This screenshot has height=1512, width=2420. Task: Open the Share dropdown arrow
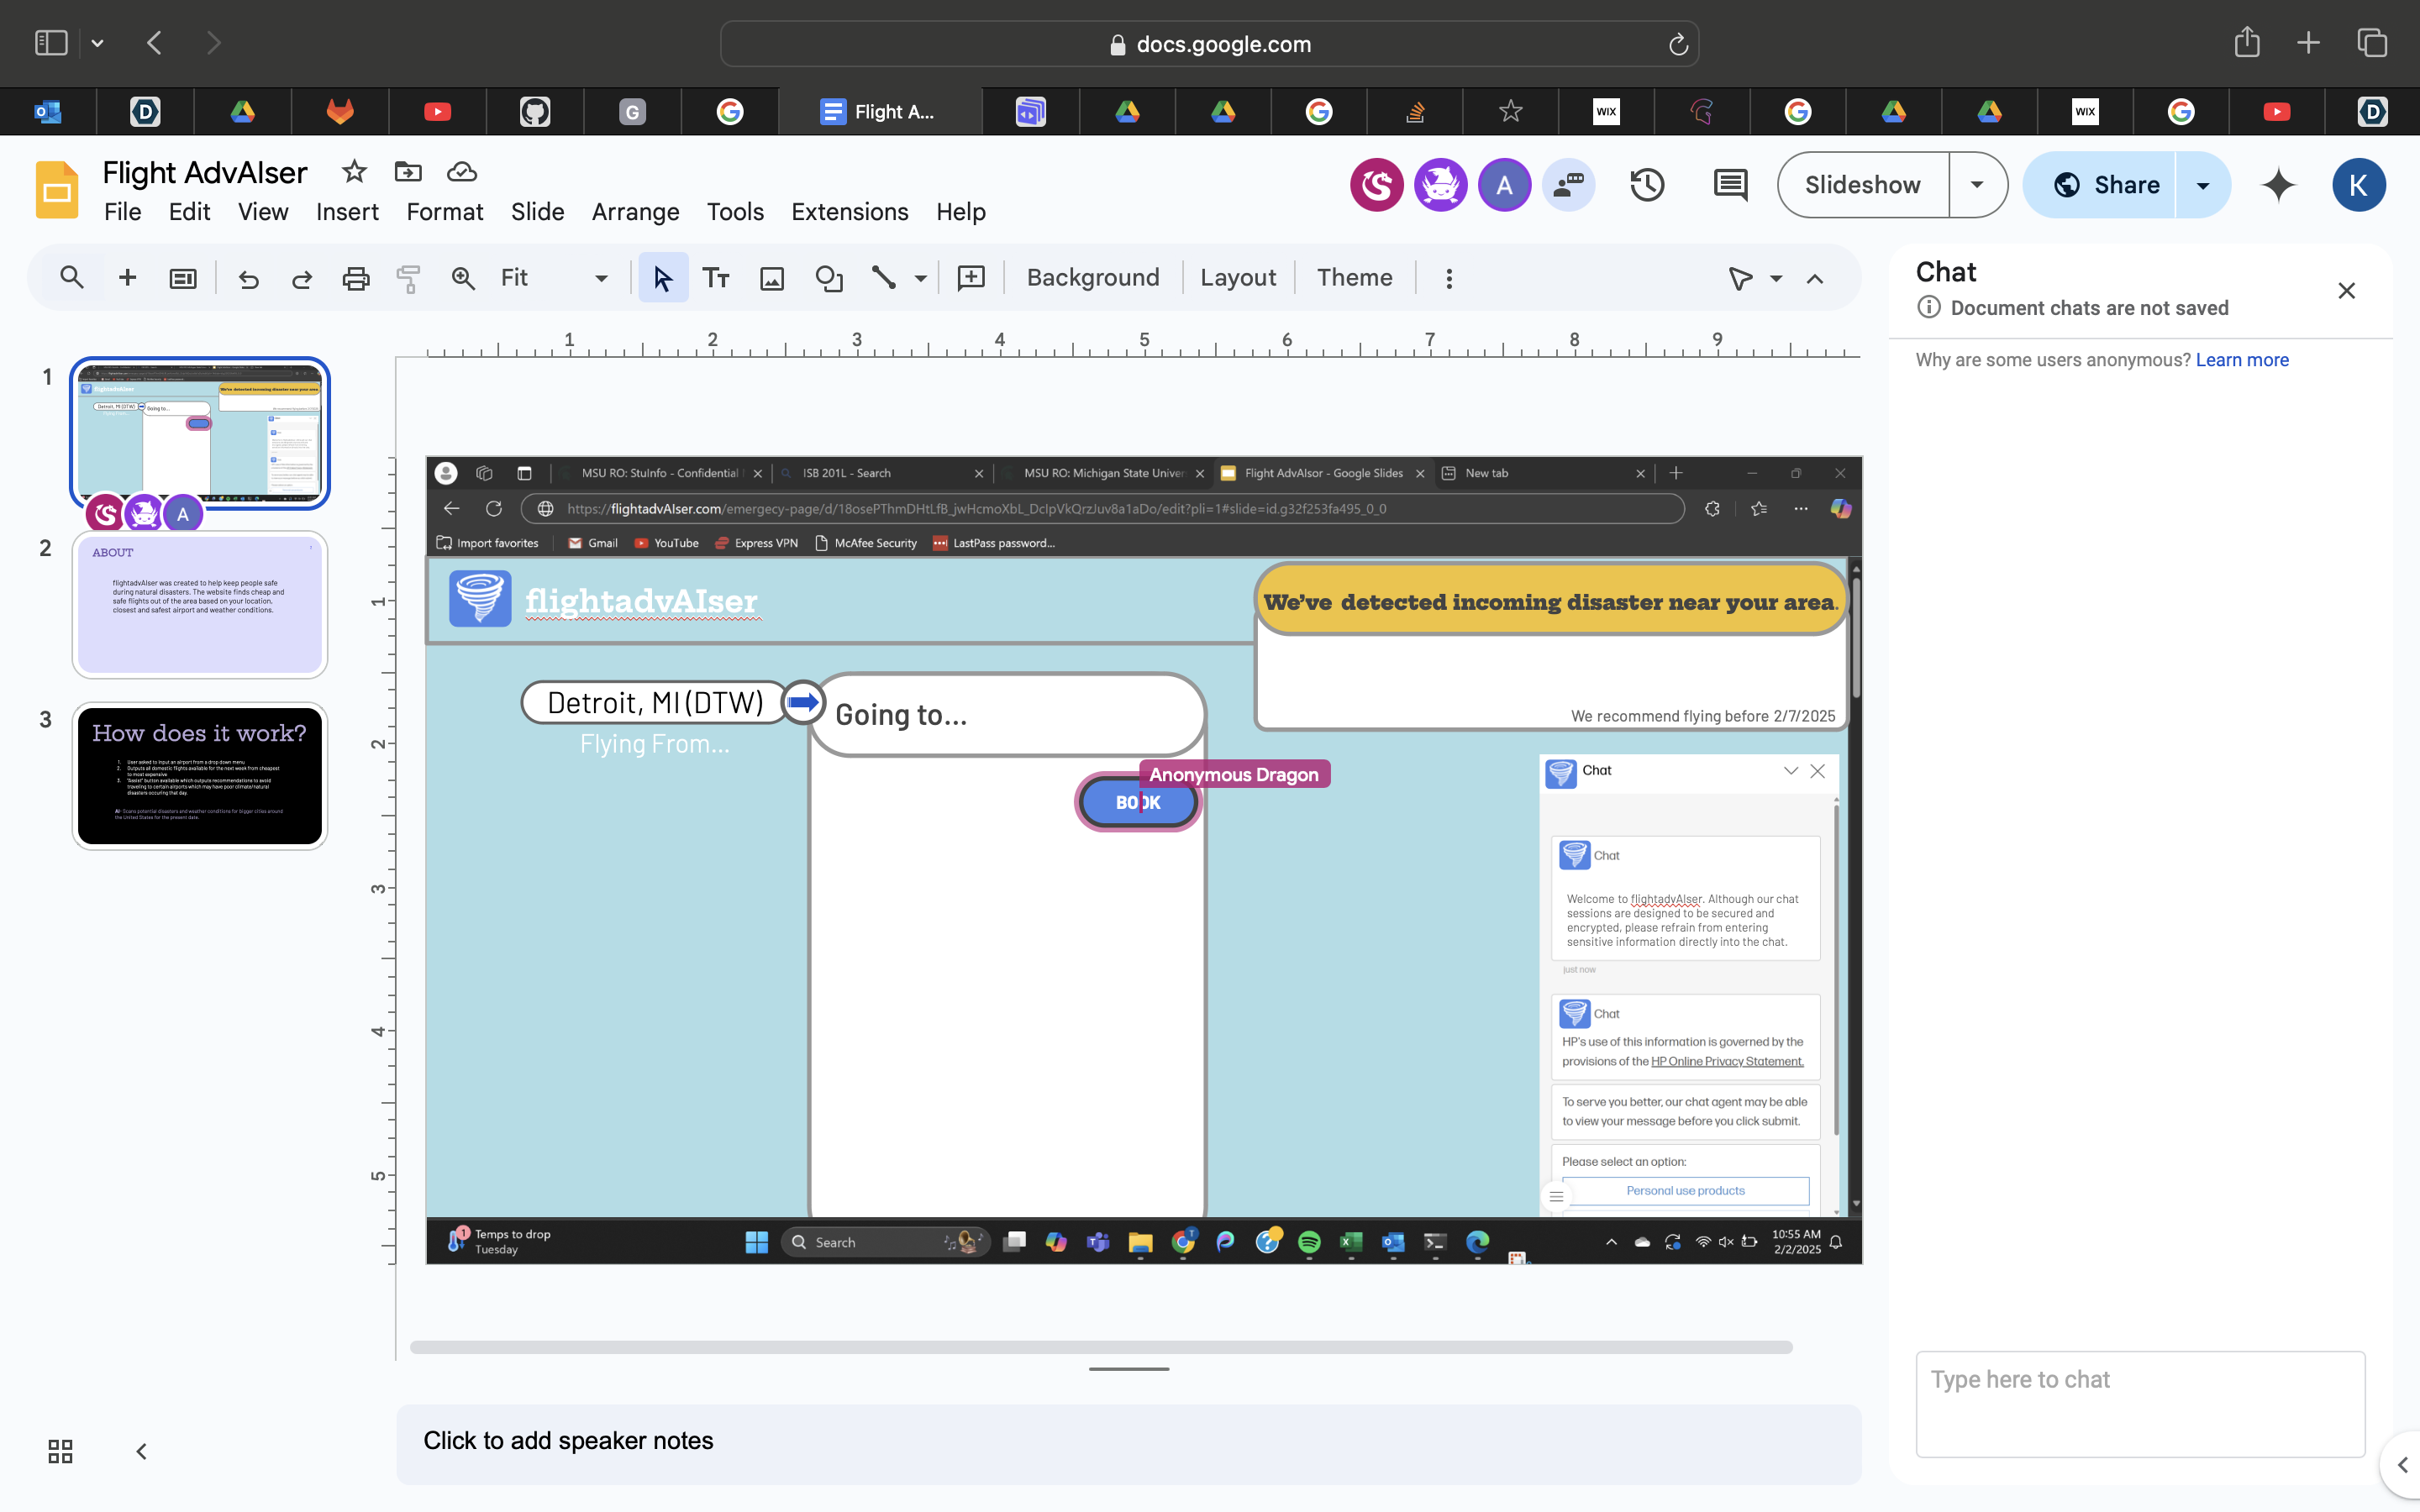click(x=2203, y=185)
